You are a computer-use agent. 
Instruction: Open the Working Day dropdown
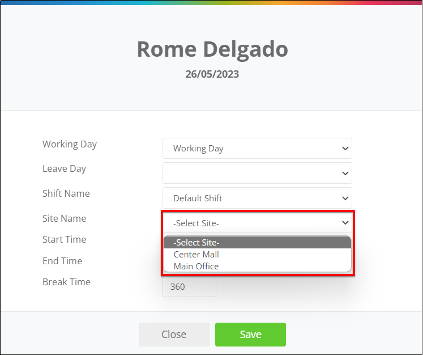click(x=257, y=149)
